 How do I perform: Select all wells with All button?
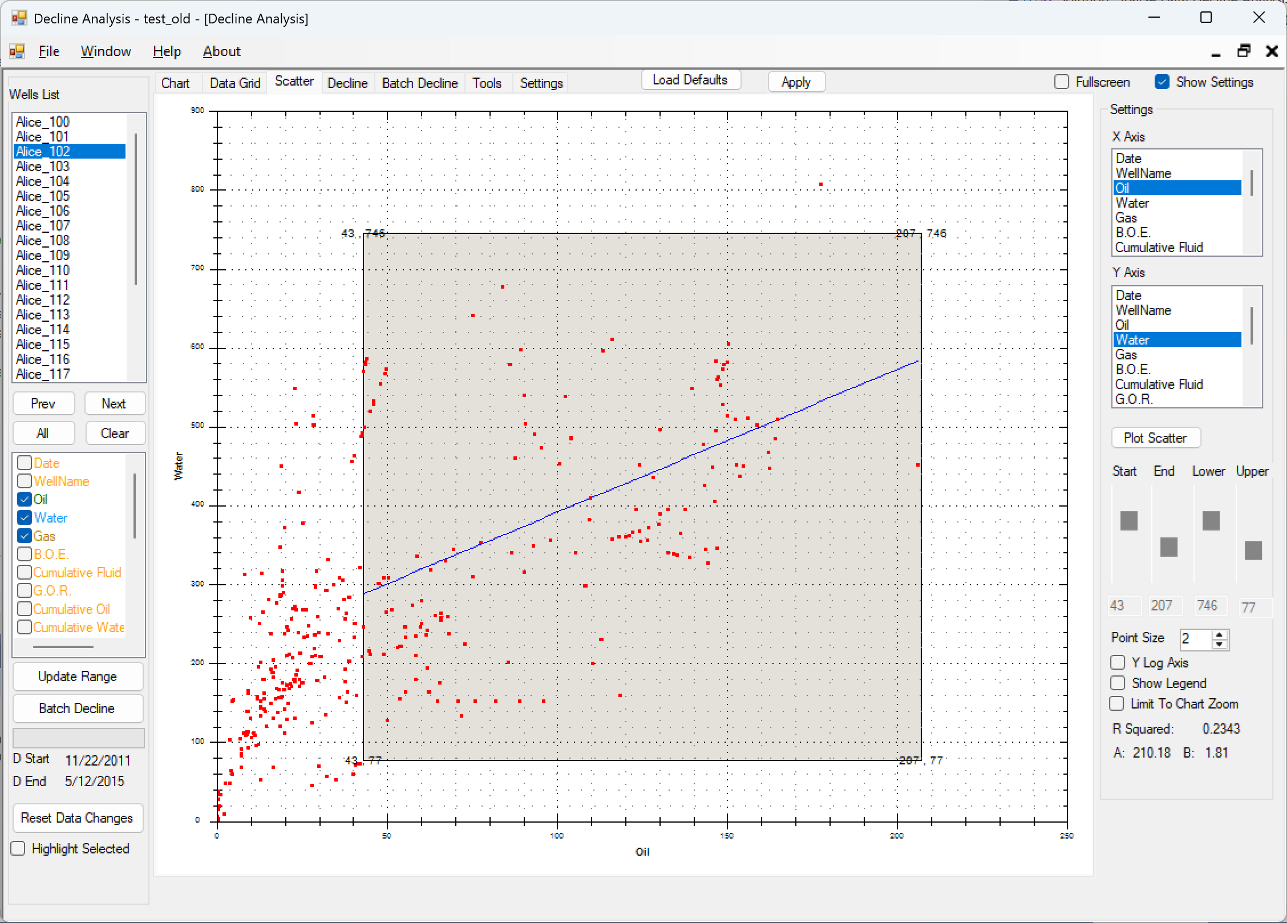pyautogui.click(x=43, y=433)
